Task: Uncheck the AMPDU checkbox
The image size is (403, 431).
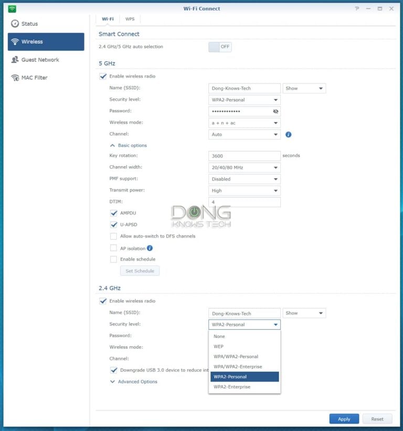Action: [x=113, y=213]
